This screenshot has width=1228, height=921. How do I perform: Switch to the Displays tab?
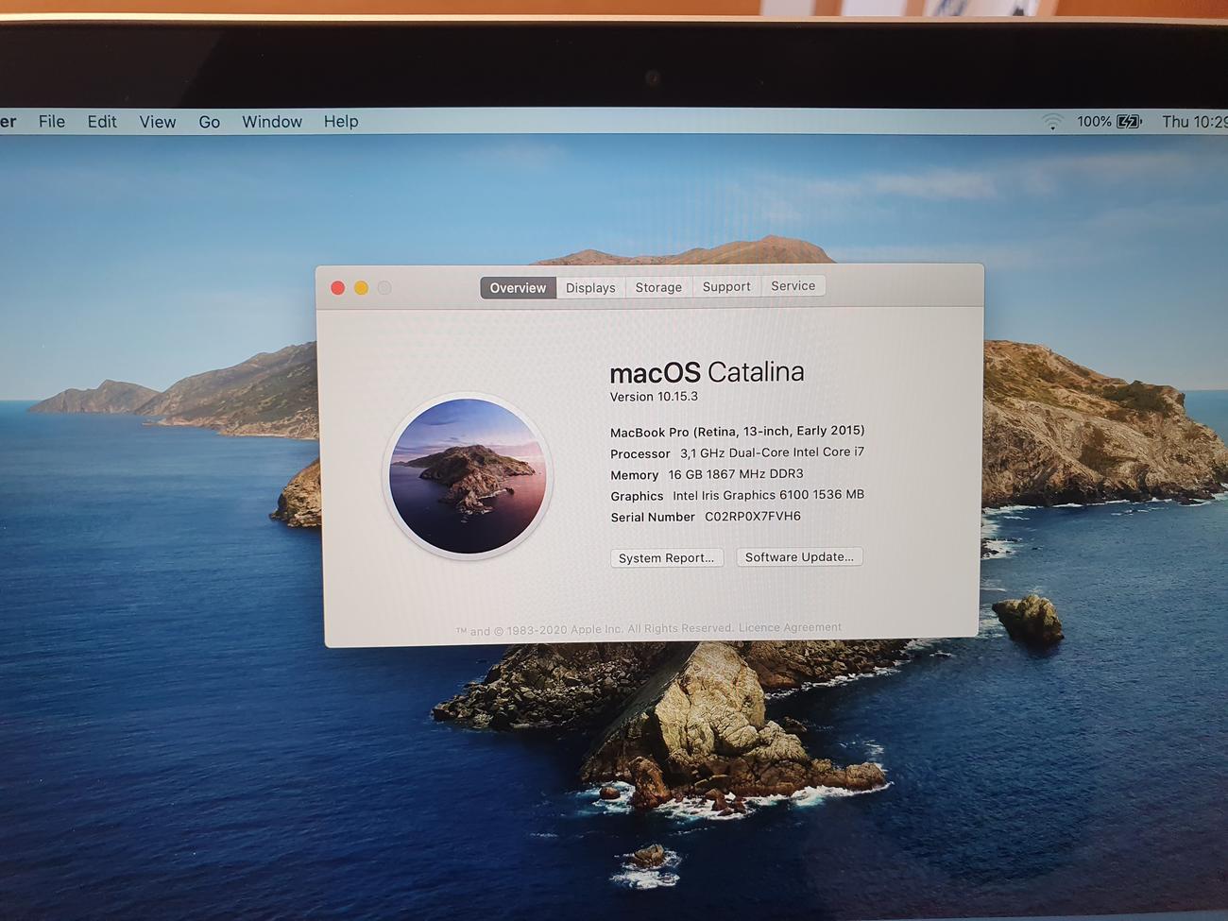point(590,288)
